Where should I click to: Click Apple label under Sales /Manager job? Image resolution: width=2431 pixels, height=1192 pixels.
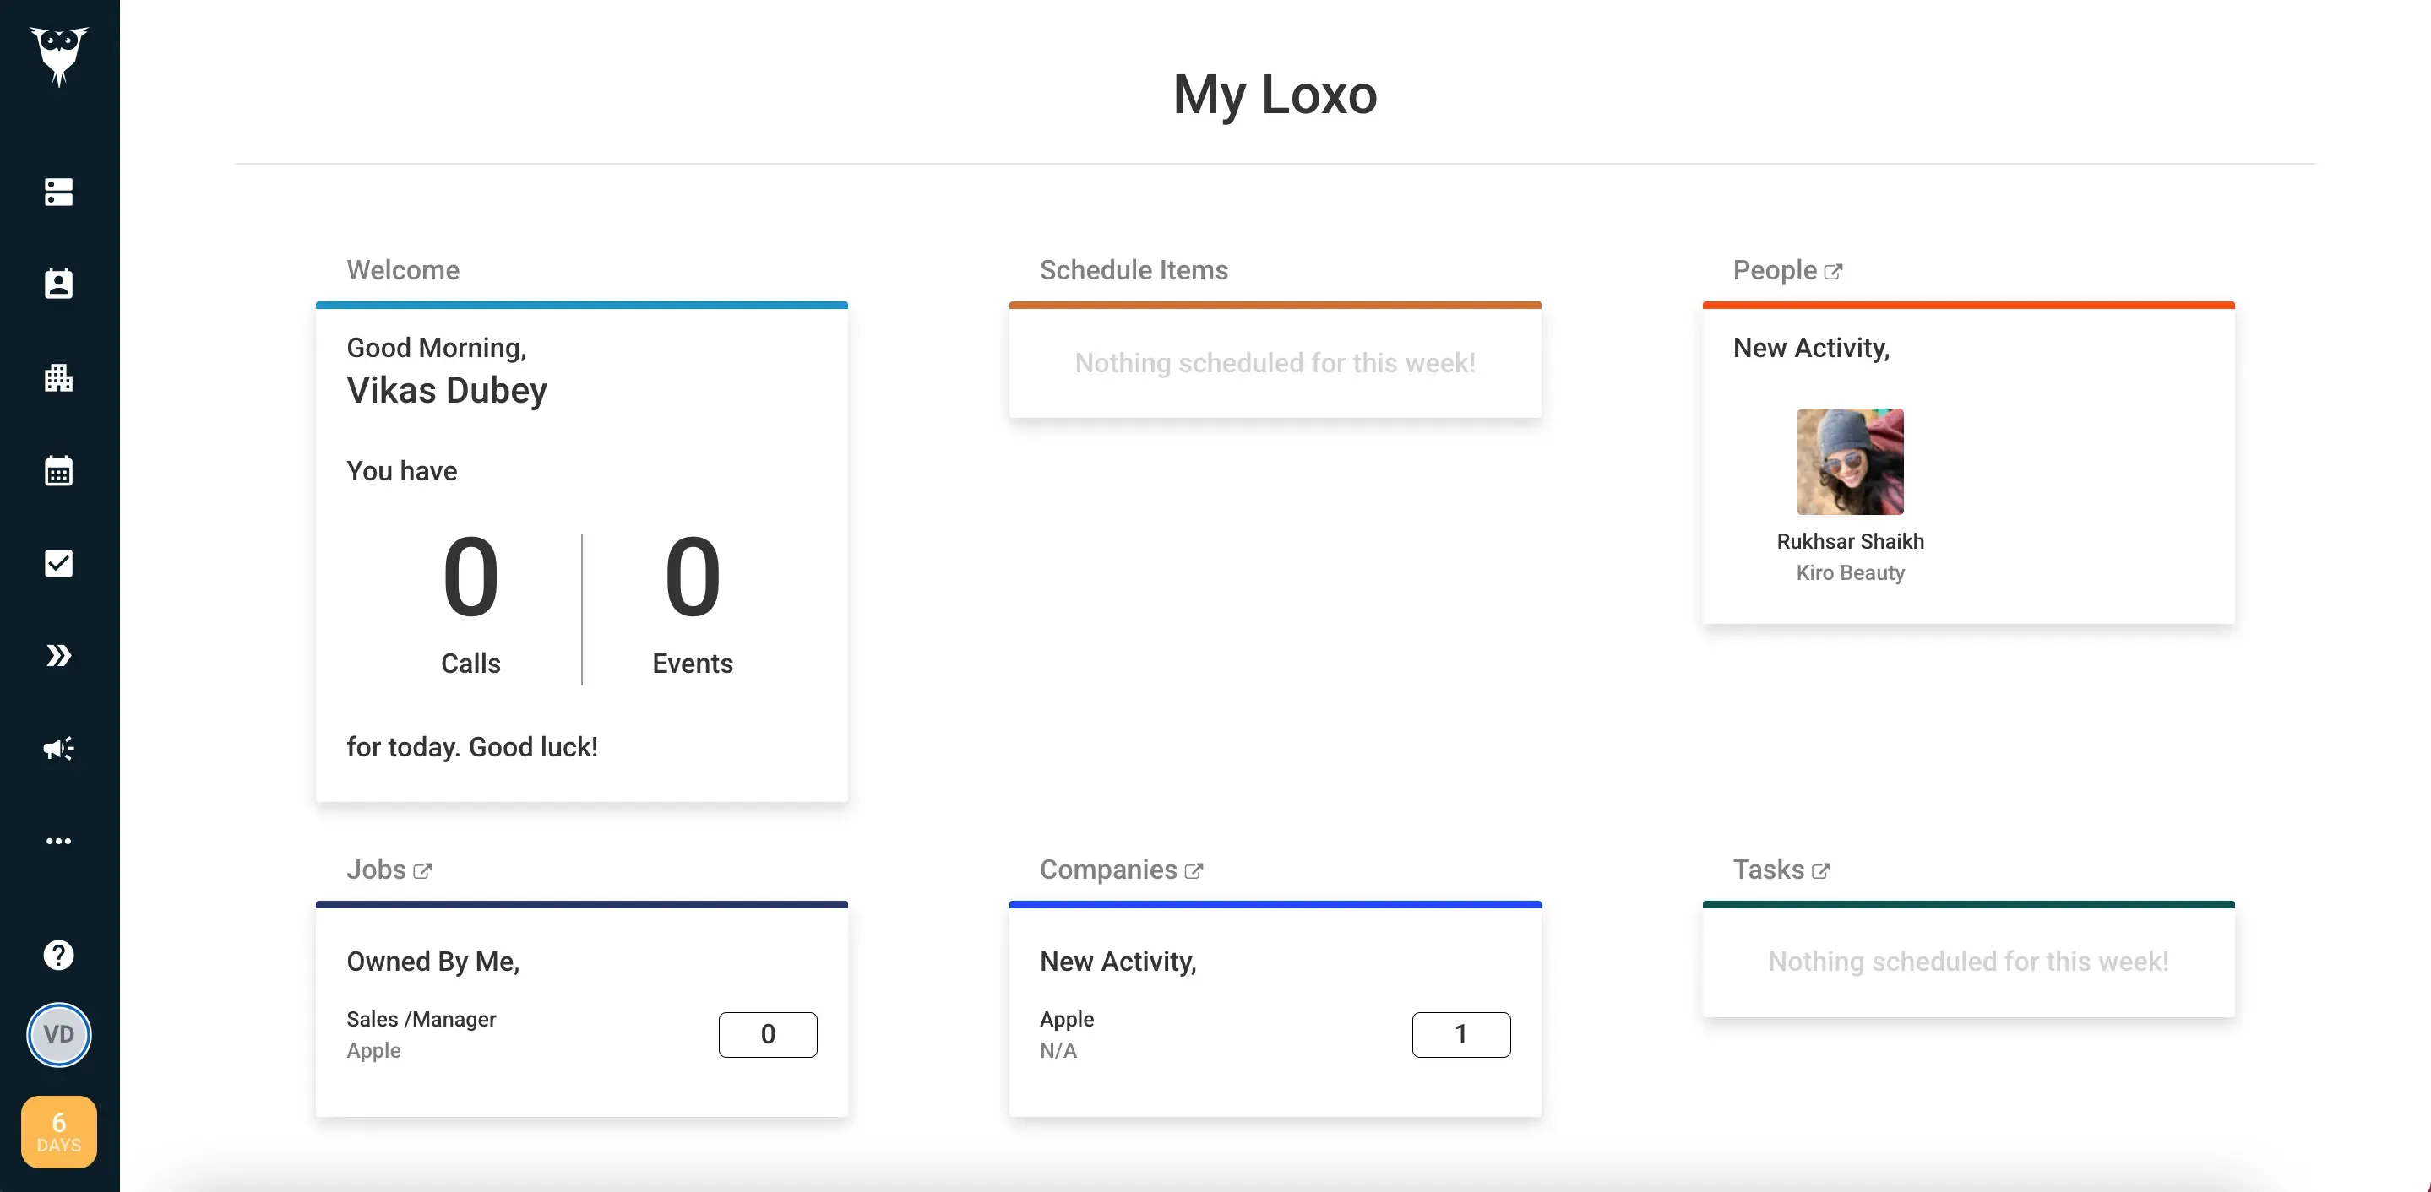[373, 1050]
